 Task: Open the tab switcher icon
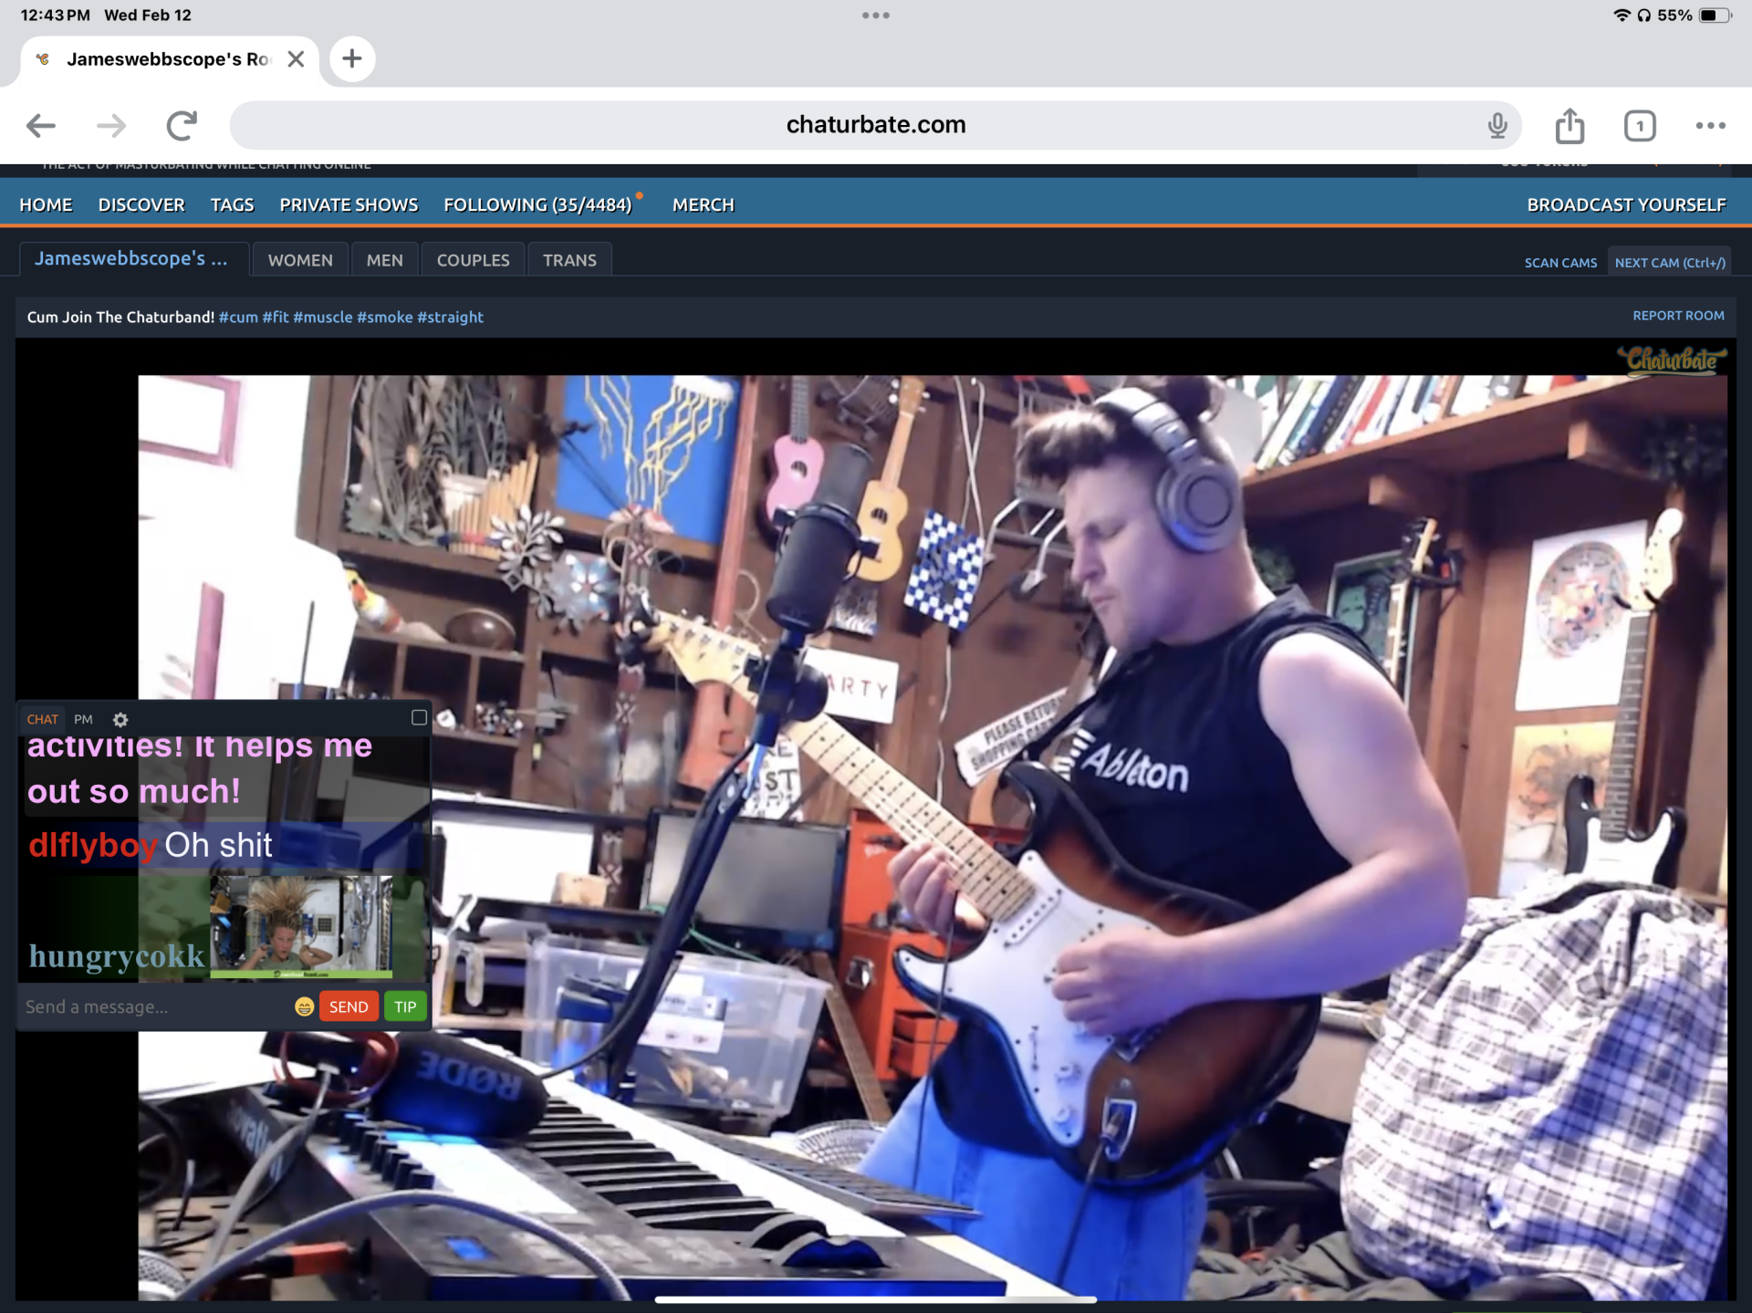(1639, 125)
